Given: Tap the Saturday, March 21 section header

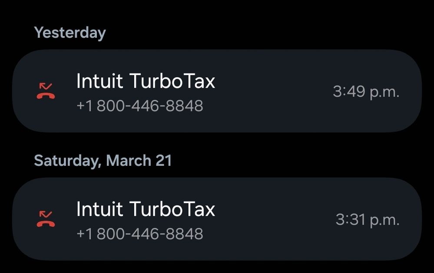Looking at the screenshot, I should coord(103,161).
